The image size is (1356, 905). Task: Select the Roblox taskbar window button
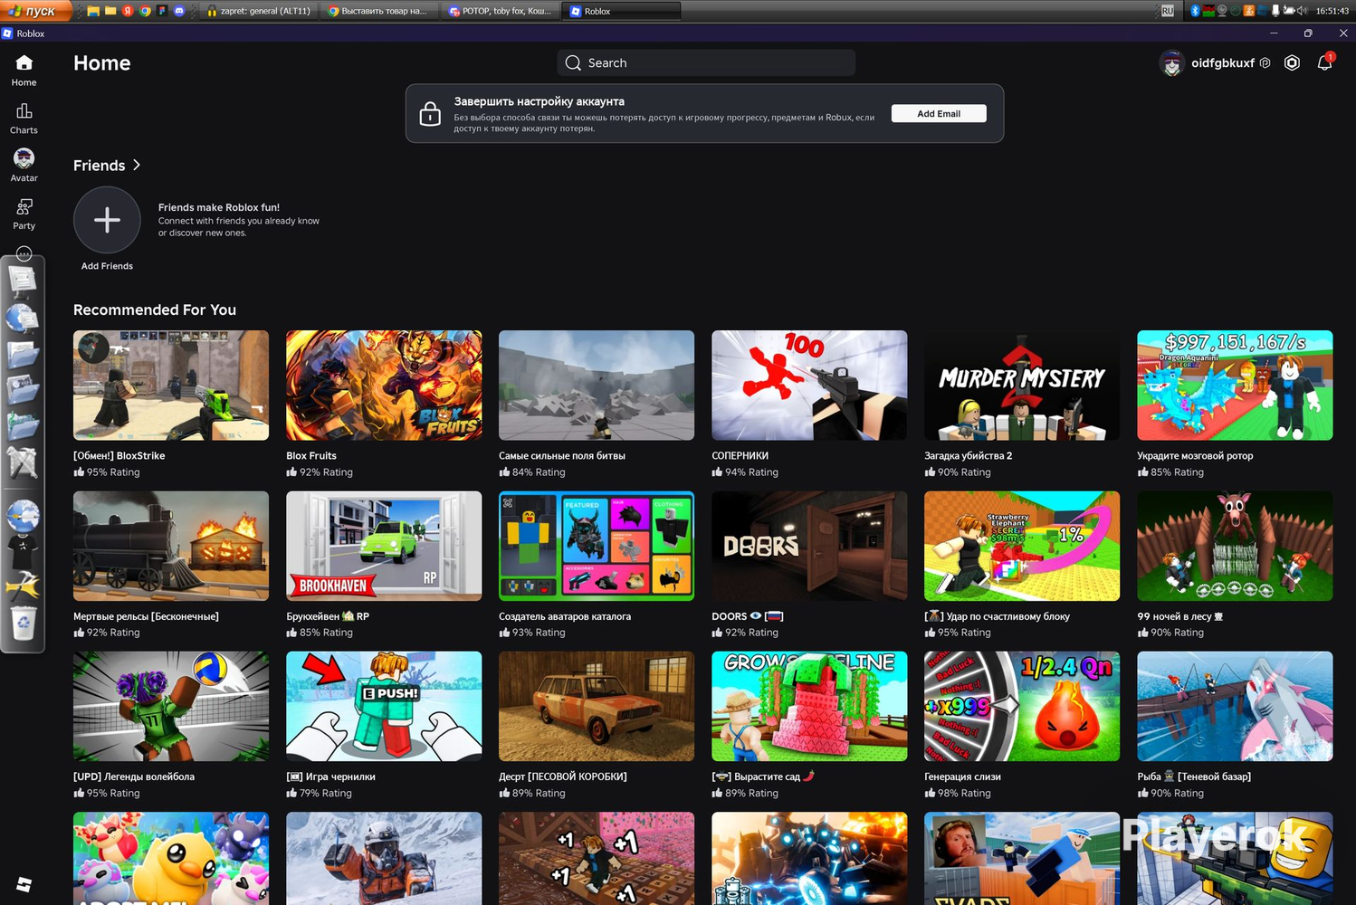[622, 11]
